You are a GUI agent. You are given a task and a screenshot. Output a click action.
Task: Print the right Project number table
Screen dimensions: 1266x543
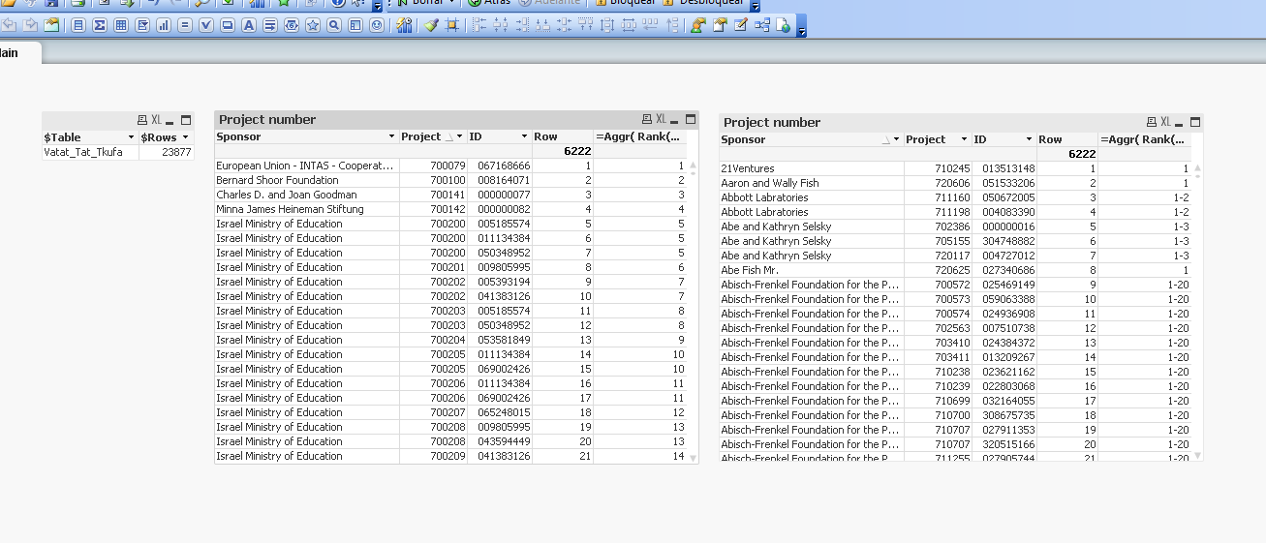(1152, 122)
